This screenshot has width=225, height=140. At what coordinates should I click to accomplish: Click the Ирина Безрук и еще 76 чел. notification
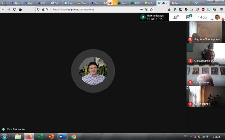click(x=154, y=17)
